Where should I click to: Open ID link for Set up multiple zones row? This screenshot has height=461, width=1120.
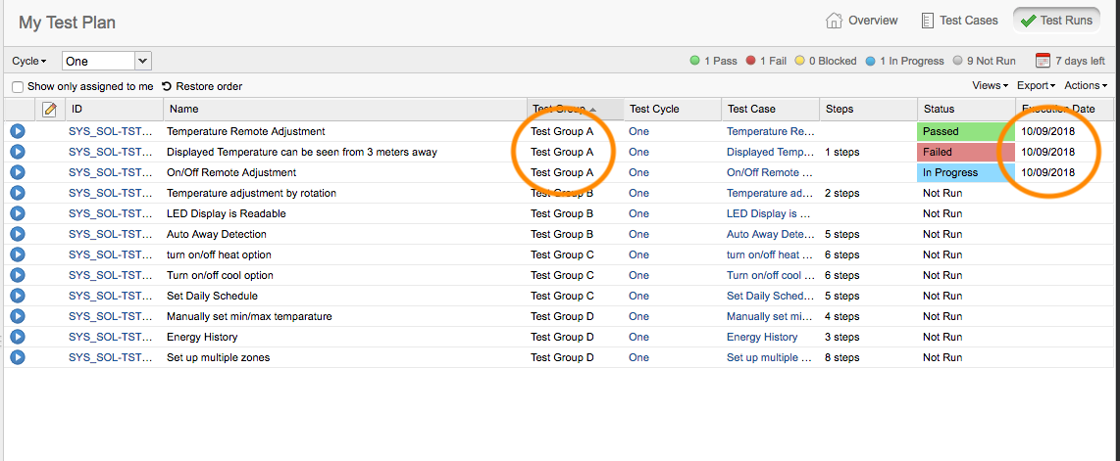[x=111, y=357]
